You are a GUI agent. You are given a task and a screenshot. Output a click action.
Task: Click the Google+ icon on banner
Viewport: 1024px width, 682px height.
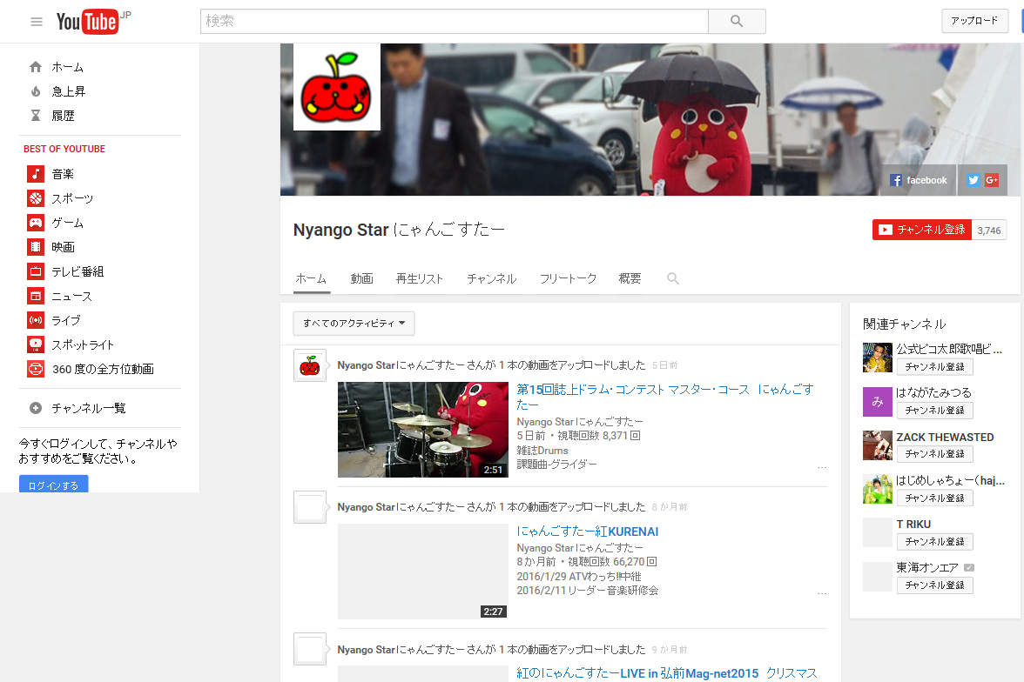click(991, 180)
